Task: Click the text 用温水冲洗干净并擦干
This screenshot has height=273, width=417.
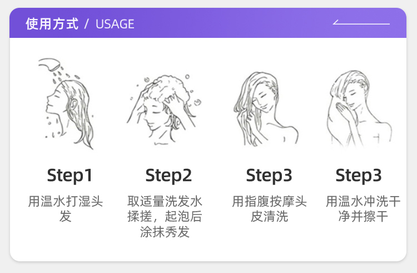Action: (x=363, y=208)
